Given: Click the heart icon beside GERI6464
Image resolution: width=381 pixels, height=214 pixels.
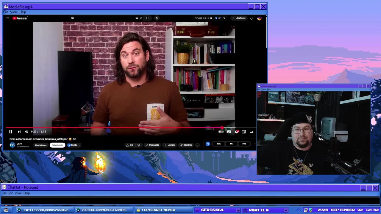Looking at the screenshot, I should pyautogui.click(x=197, y=210).
